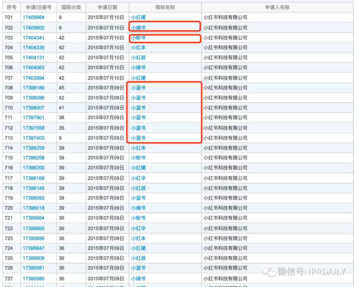Open trademark 小红本 in row 714
This screenshot has width=357, height=287.
[x=138, y=148]
